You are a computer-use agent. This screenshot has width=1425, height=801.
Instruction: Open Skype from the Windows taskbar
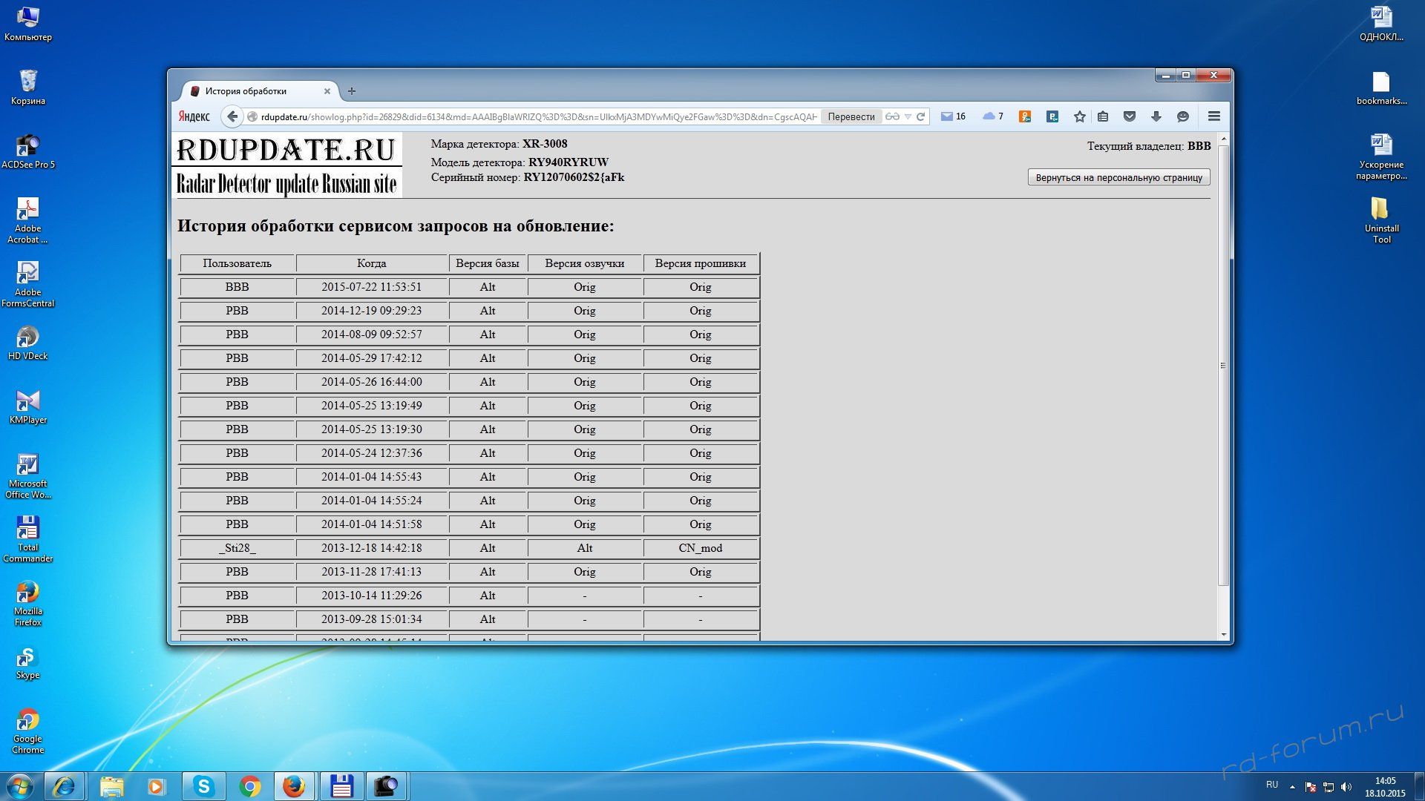203,786
